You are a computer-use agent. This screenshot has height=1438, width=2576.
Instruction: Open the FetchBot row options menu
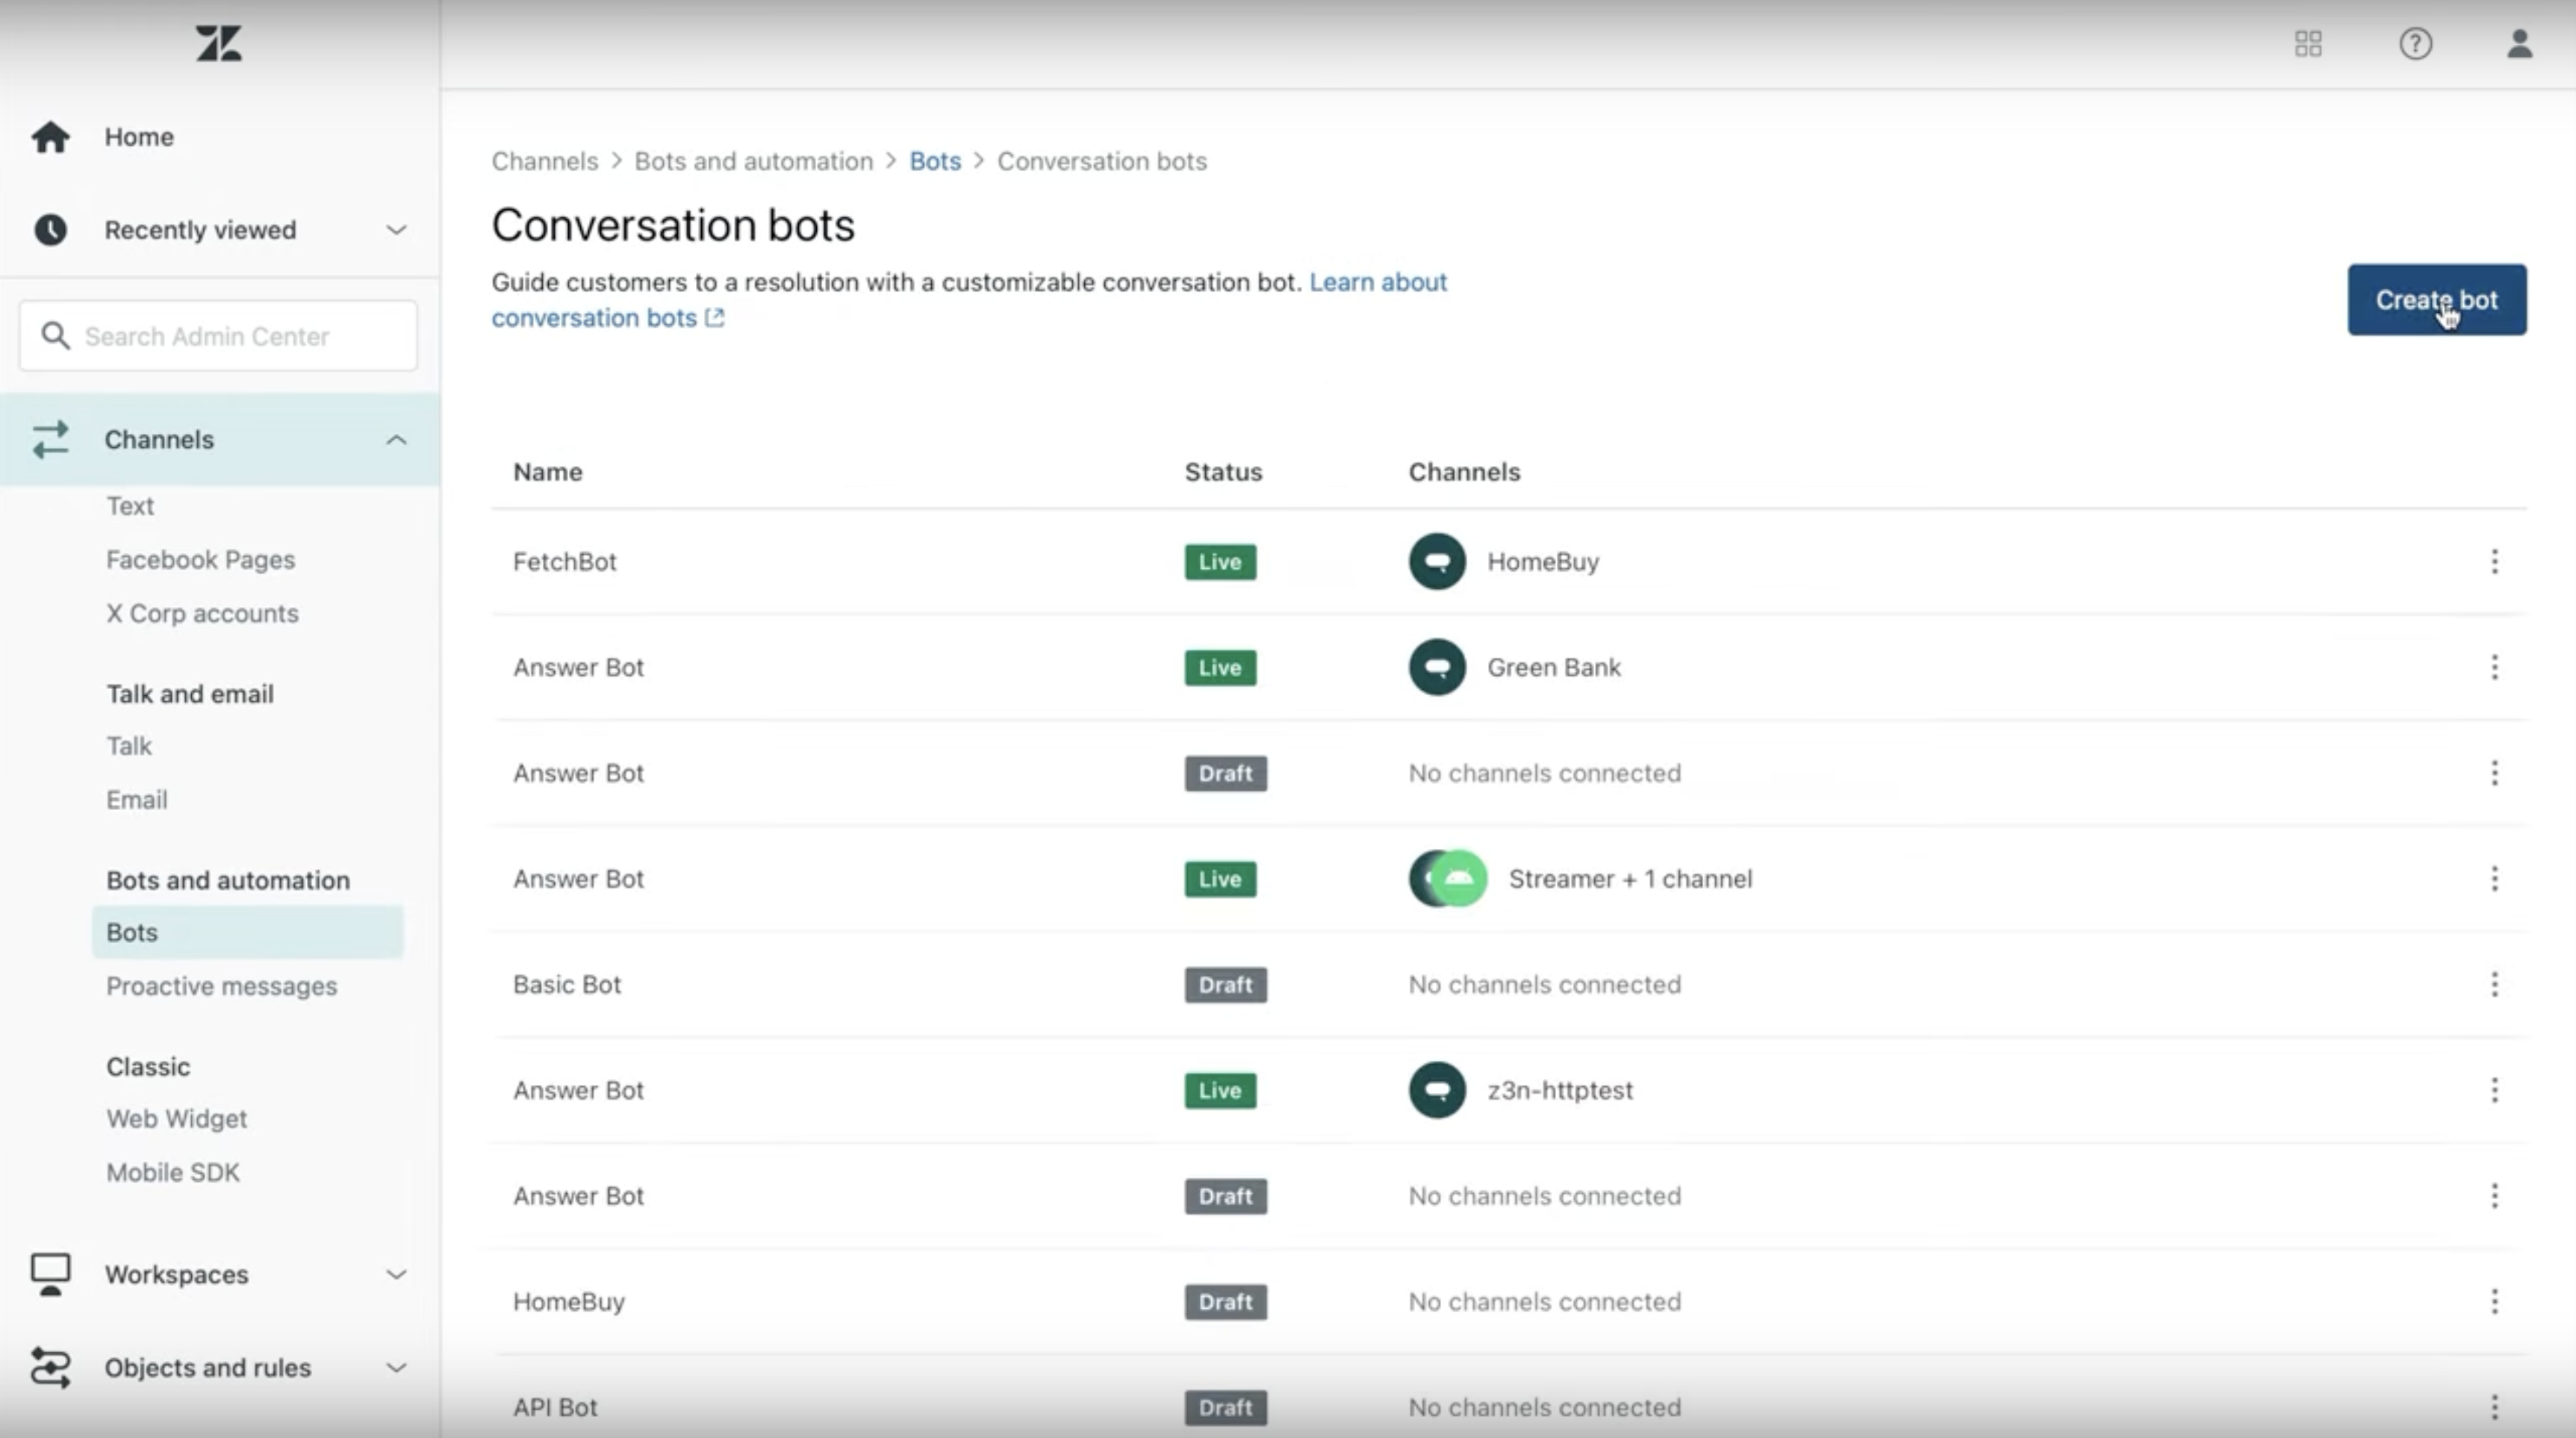pyautogui.click(x=2494, y=562)
